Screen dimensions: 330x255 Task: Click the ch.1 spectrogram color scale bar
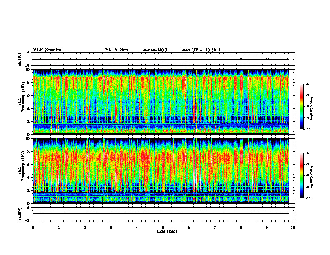(301, 107)
